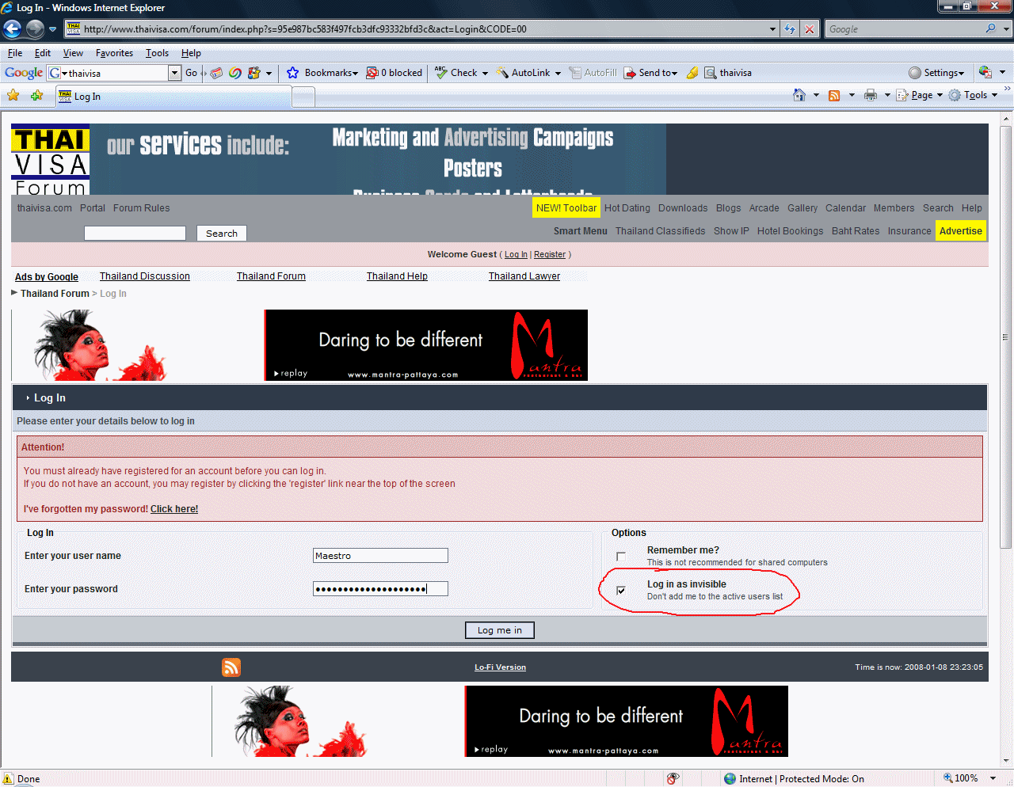Screen dimensions: 1014x787
Task: Click the Add to Favorites star-plus icon
Action: (36, 96)
